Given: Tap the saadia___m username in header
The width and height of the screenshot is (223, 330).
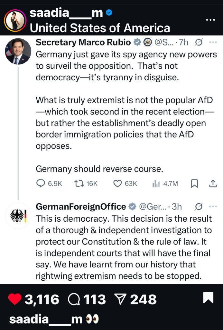Looking at the screenshot, I should (x=66, y=13).
